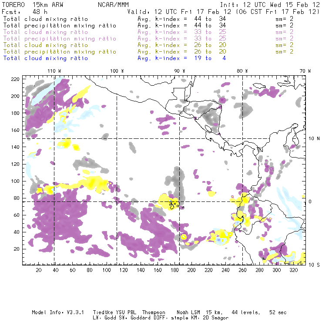Click black "44 to 34" k-index in cloud row
322x322 pixels.
point(210,19)
